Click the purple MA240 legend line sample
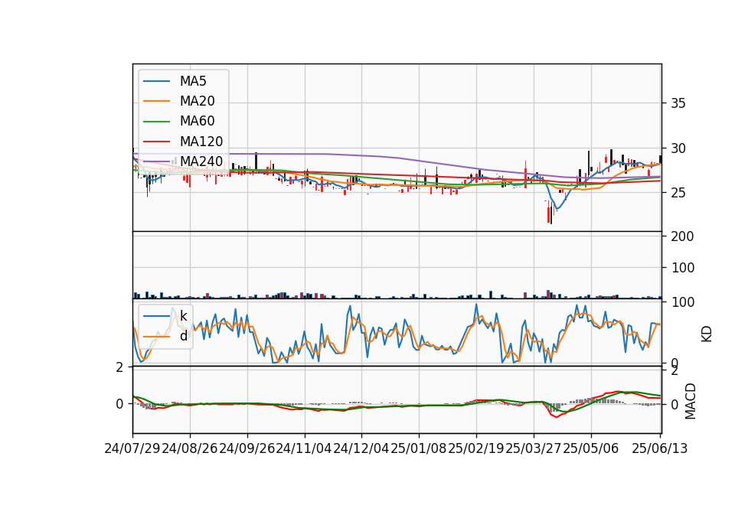 tap(156, 161)
